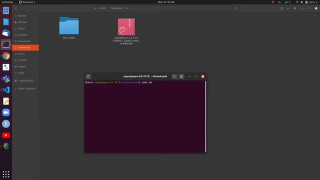Select Videos in Files sidebar

tap(25, 66)
